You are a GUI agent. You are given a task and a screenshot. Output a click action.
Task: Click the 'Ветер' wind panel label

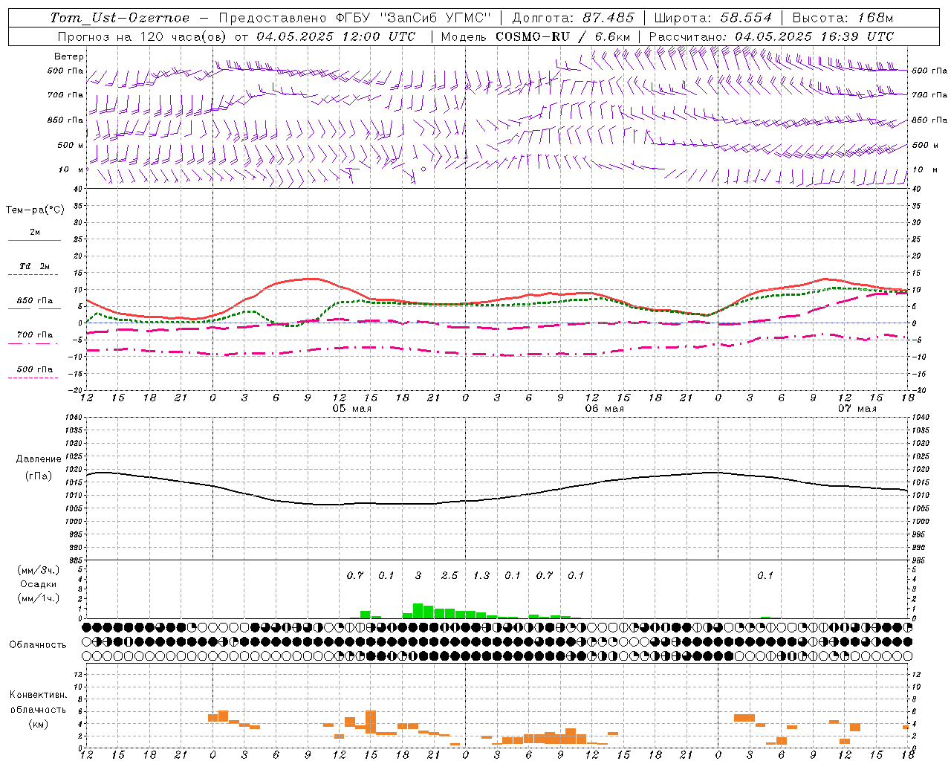click(x=69, y=56)
